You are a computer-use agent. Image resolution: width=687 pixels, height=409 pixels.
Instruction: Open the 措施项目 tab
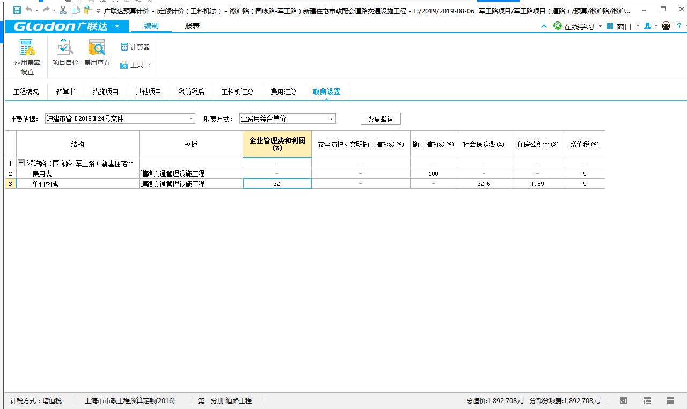105,92
